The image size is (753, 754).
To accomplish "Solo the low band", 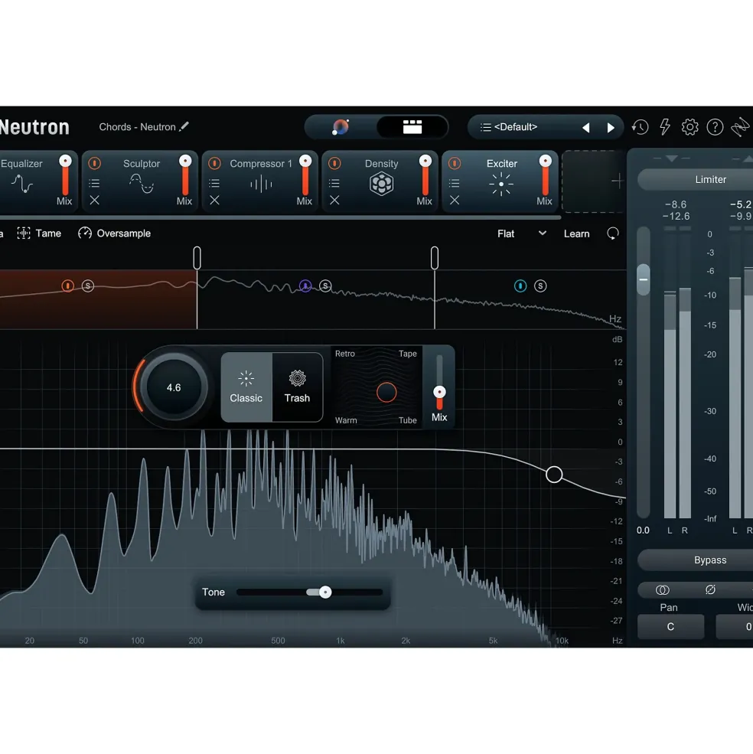I will tap(87, 286).
